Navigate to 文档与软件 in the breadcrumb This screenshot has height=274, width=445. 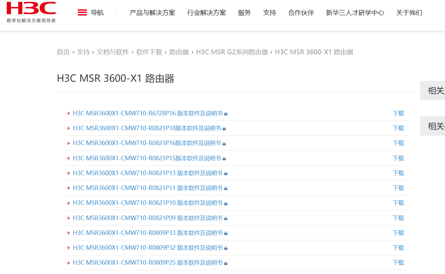click(113, 52)
